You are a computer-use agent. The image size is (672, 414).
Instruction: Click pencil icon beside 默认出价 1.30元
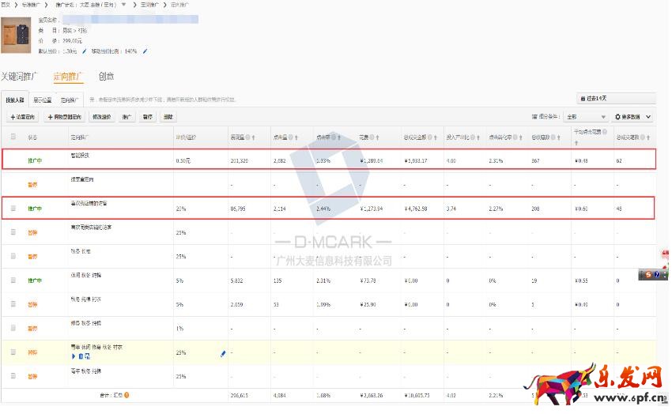point(85,51)
